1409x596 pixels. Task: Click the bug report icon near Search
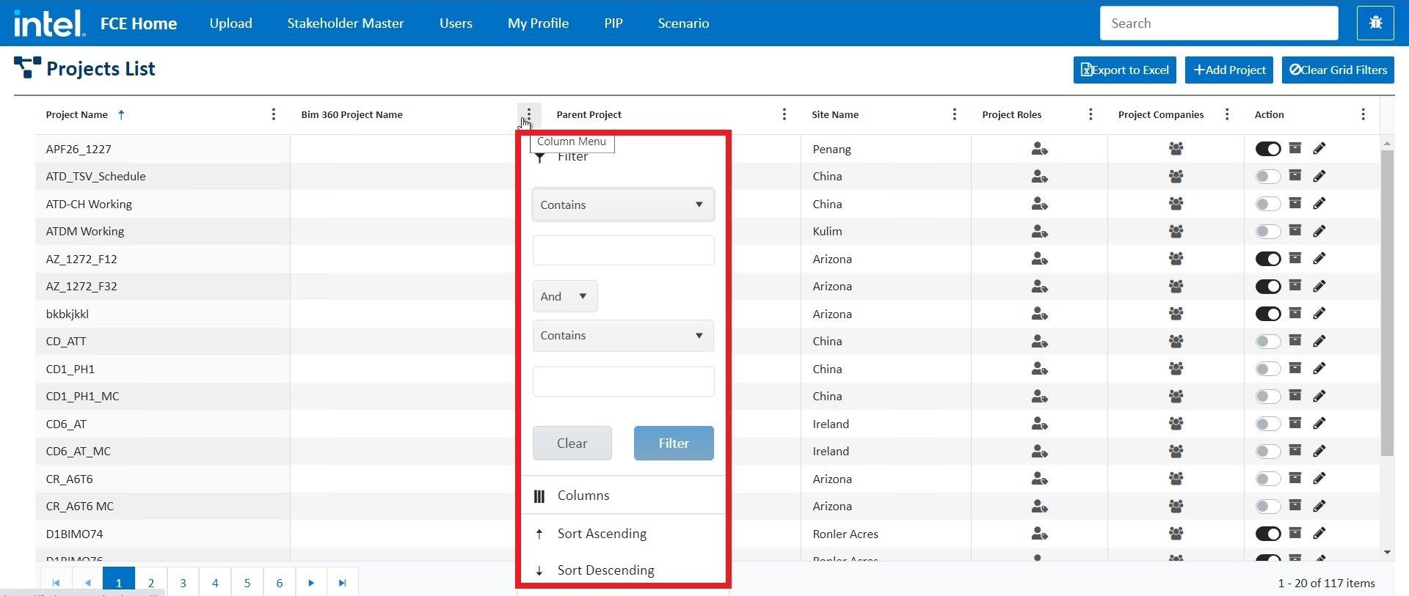pos(1375,23)
